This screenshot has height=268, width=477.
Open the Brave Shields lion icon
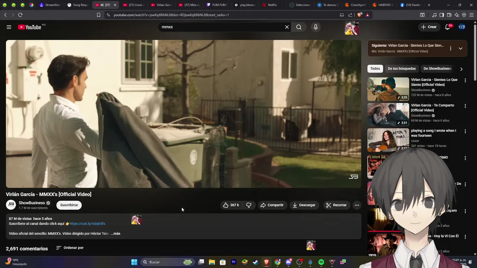(x=359, y=15)
